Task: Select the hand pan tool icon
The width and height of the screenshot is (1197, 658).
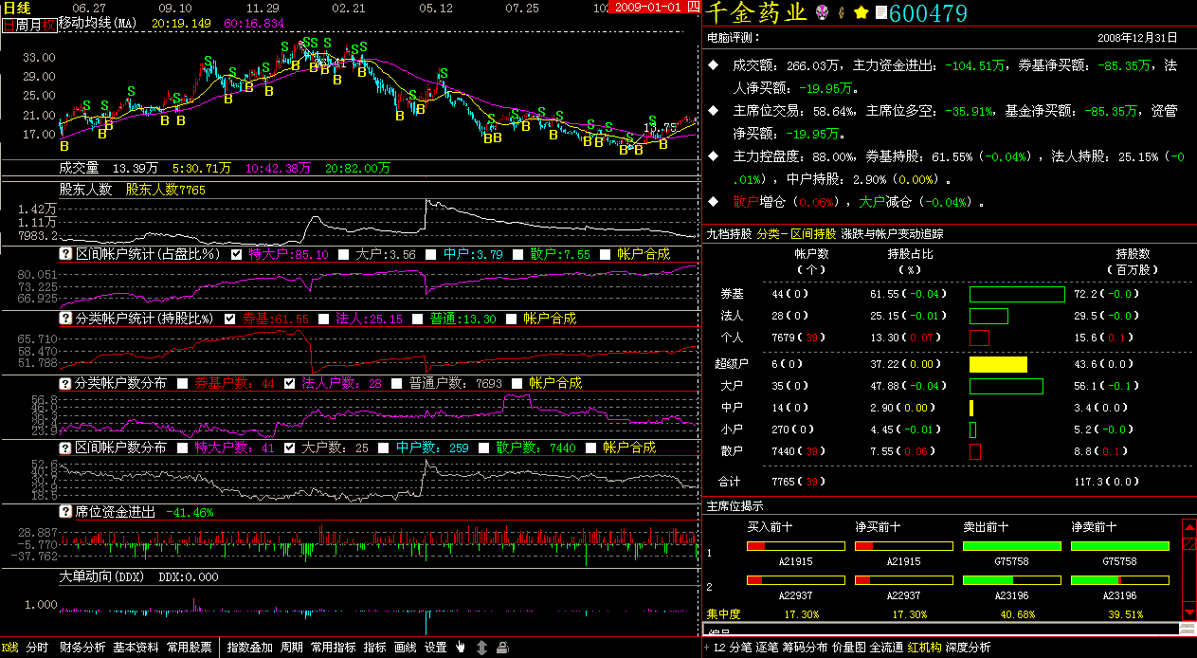Action: pos(462,648)
